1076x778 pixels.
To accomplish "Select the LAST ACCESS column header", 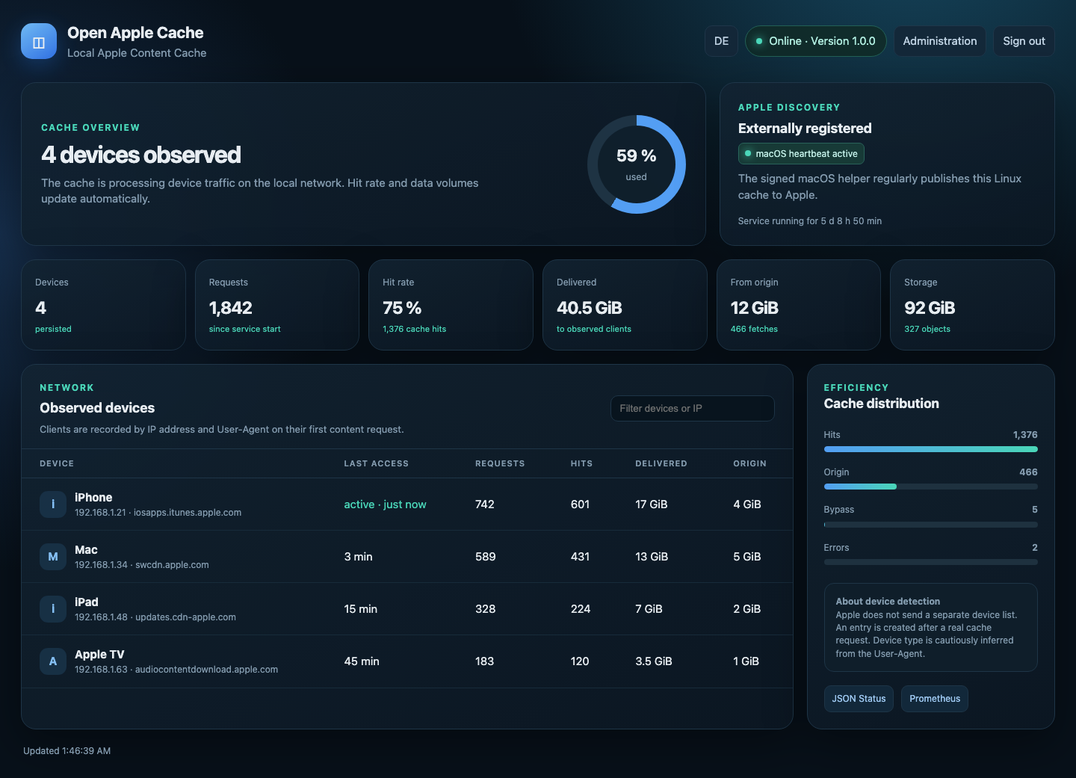I will pos(377,463).
